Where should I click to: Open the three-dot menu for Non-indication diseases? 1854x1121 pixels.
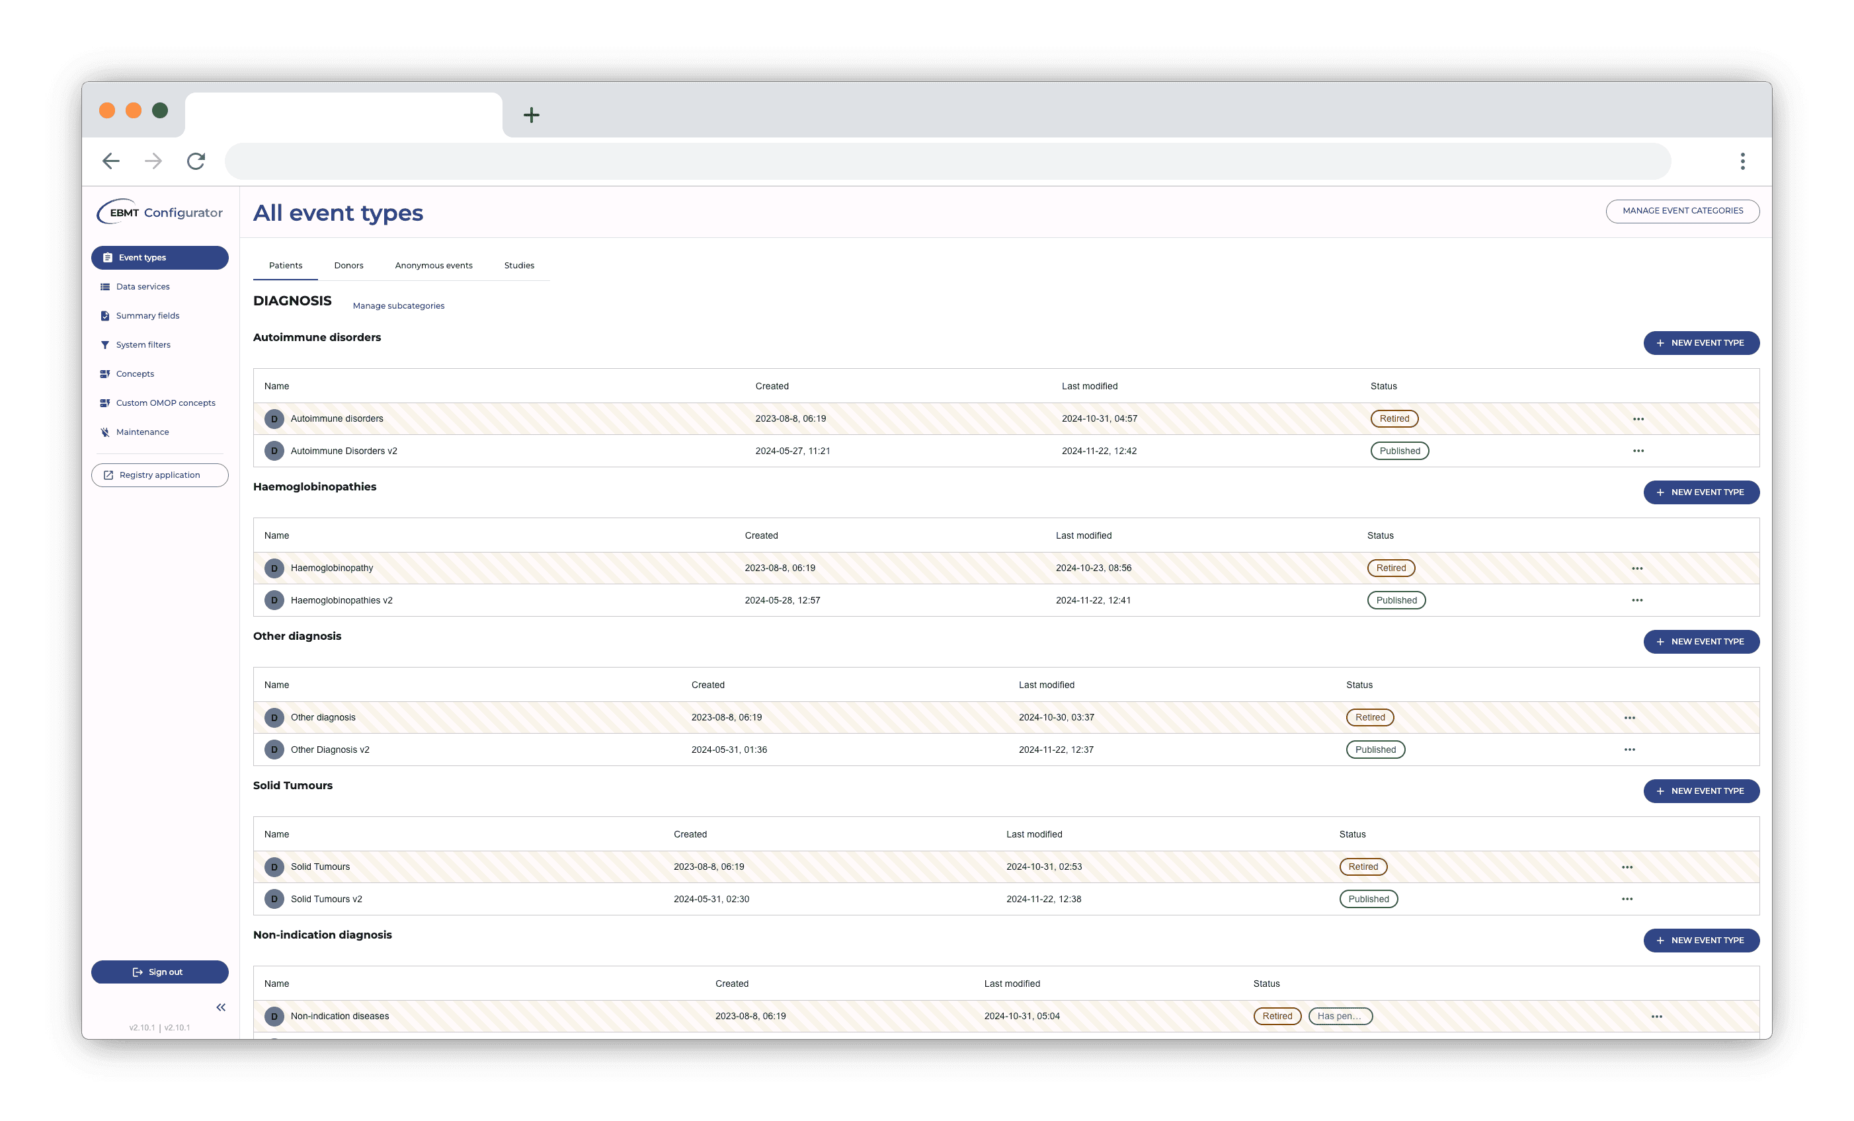[x=1656, y=1017]
